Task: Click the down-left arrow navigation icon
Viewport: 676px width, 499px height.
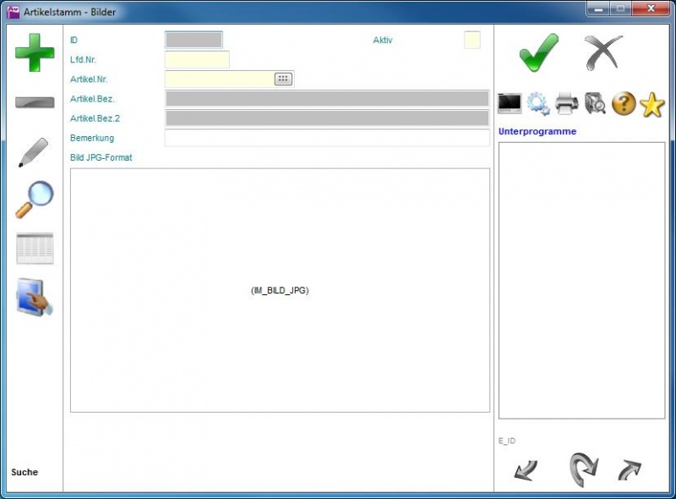Action: [526, 470]
